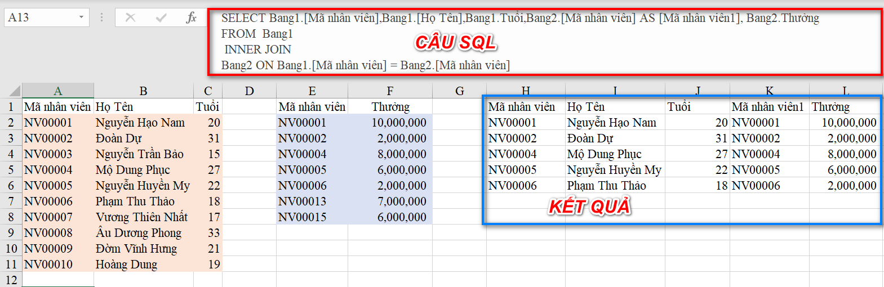
Task: Select result cell 'Nguyễn Huyền My' in column I
Action: 615,170
